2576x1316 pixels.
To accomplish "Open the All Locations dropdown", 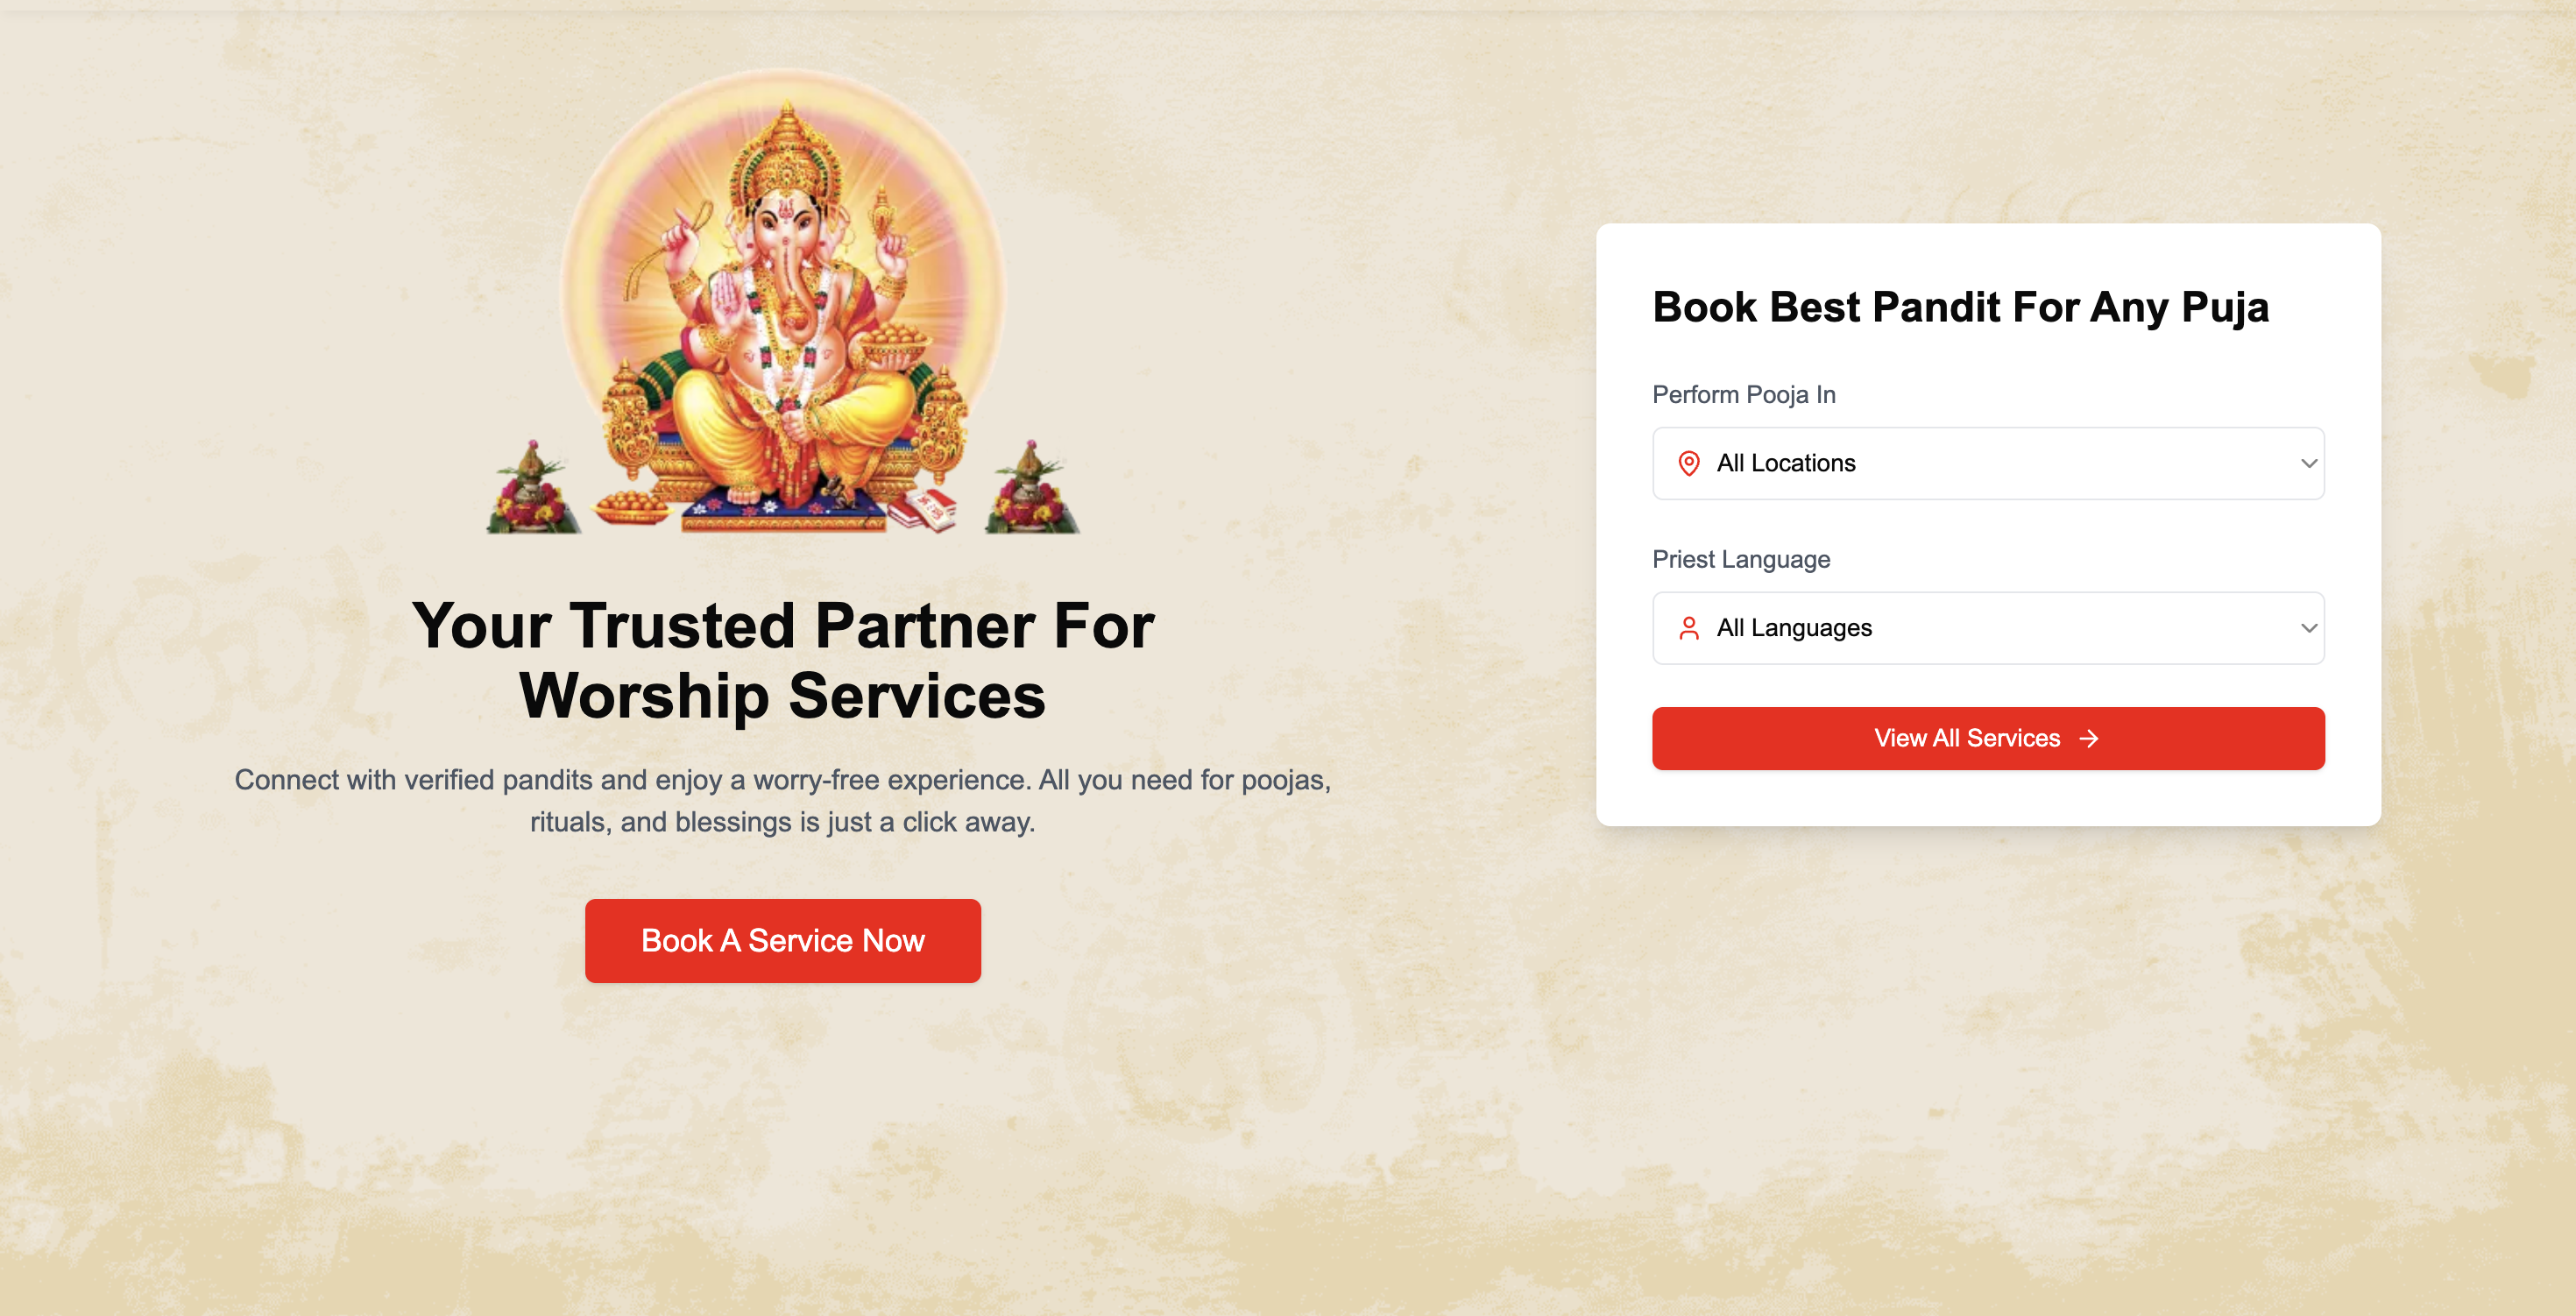I will (x=1988, y=463).
